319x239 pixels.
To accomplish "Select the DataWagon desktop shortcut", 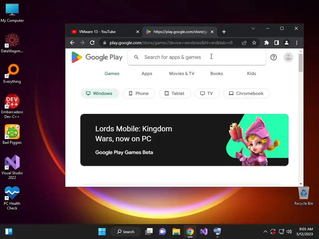I will point(12,43).
